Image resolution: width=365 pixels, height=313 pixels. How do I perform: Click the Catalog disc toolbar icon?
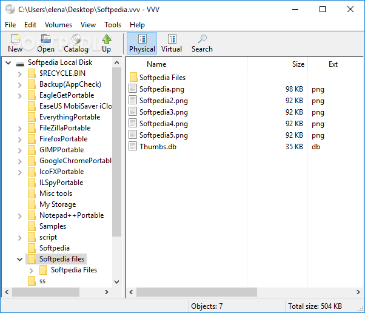76,39
